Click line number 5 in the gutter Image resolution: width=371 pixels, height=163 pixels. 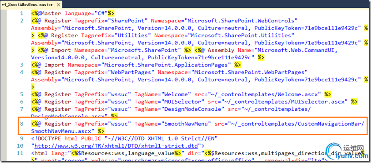click(22, 94)
